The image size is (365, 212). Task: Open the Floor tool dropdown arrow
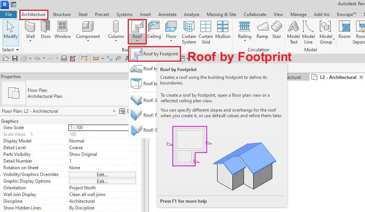tap(171, 41)
